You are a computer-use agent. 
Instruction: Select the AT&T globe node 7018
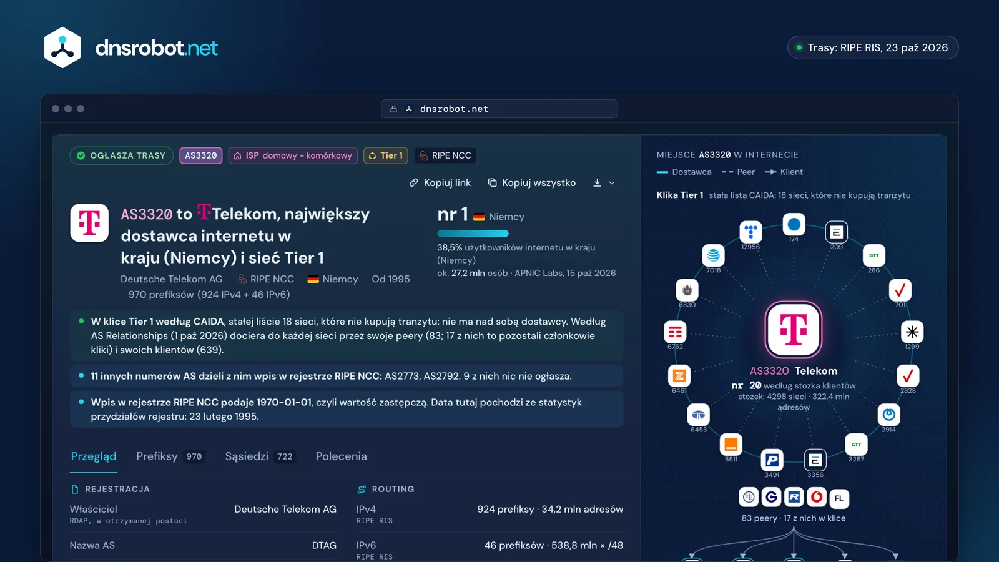[x=713, y=255]
